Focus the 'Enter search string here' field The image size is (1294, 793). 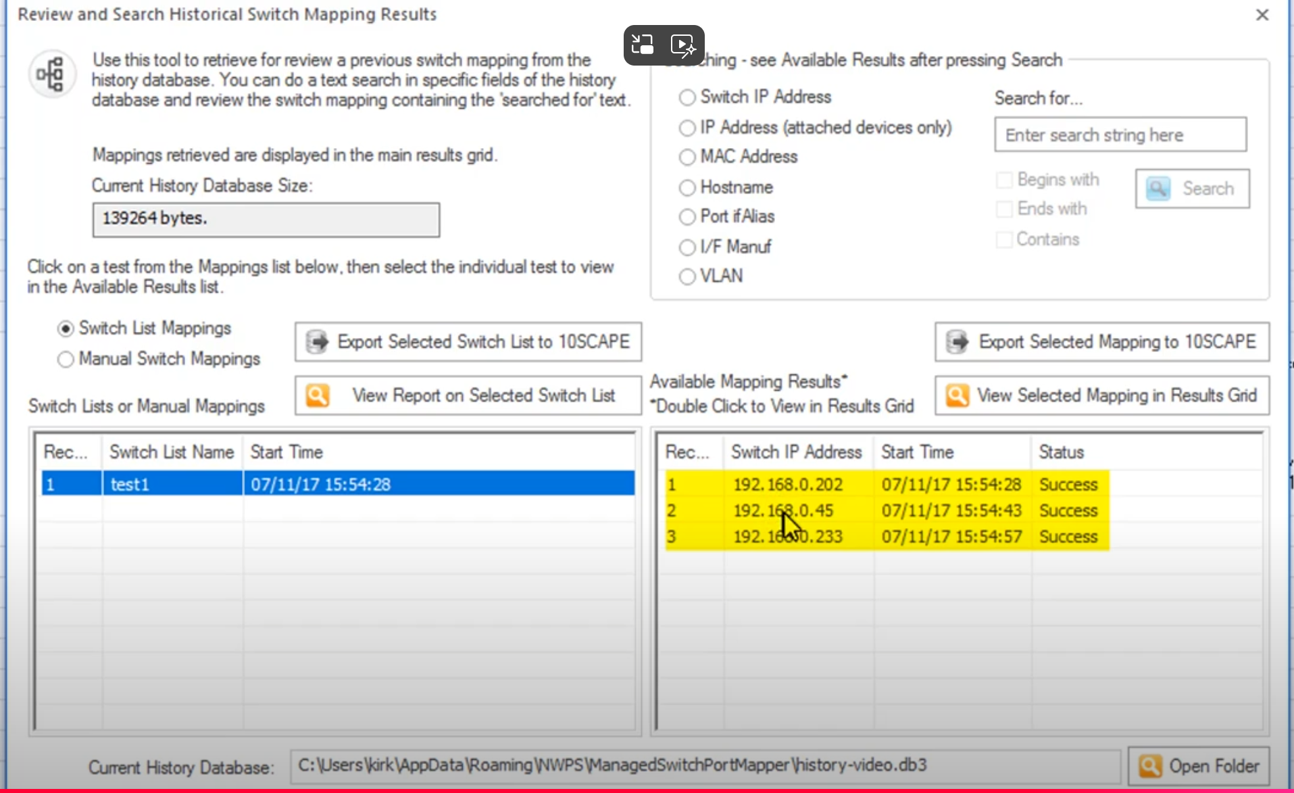coord(1120,135)
